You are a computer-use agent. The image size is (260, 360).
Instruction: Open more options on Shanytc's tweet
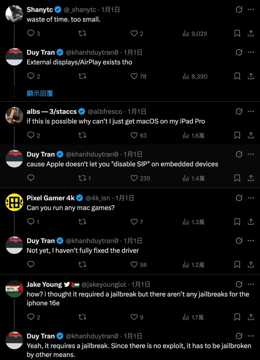point(251,10)
